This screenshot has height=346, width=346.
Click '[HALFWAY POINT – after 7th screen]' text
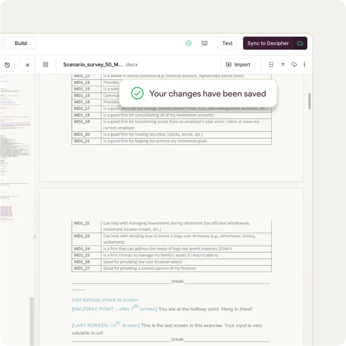[x=114, y=308]
